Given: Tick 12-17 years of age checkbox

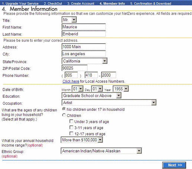Looking at the screenshot, I should coord(71,134).
